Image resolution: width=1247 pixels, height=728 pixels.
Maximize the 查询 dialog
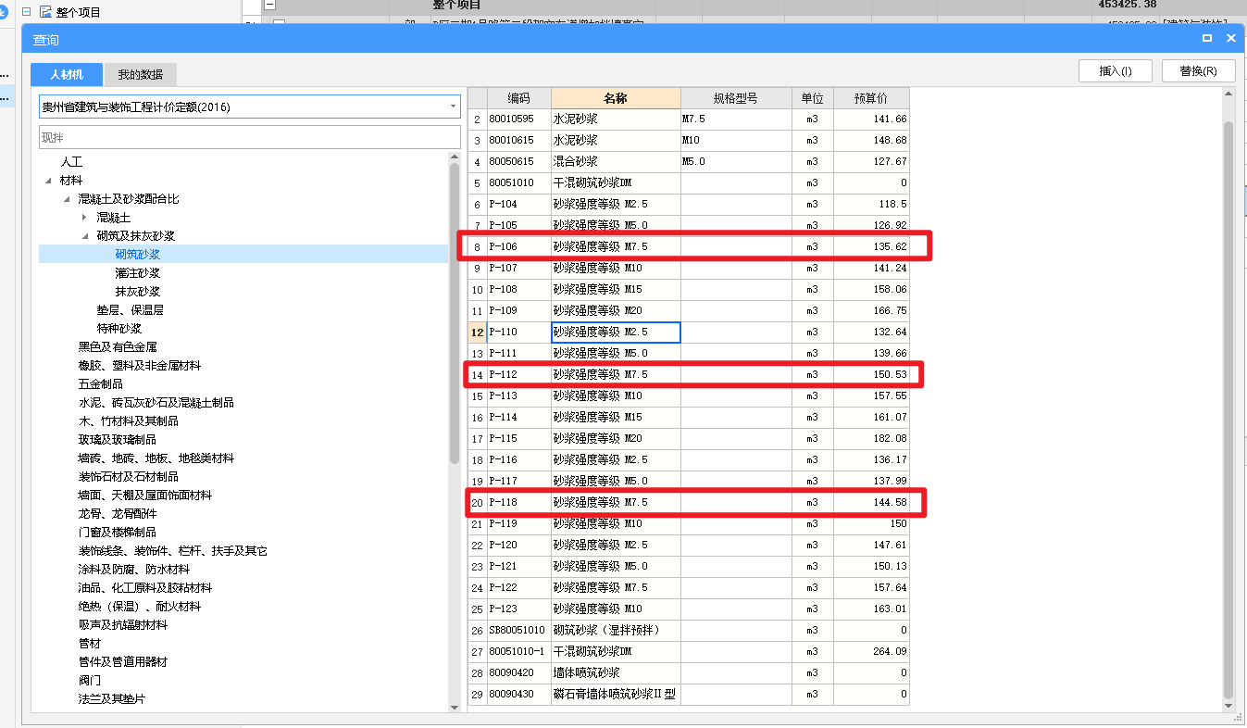[x=1207, y=38]
